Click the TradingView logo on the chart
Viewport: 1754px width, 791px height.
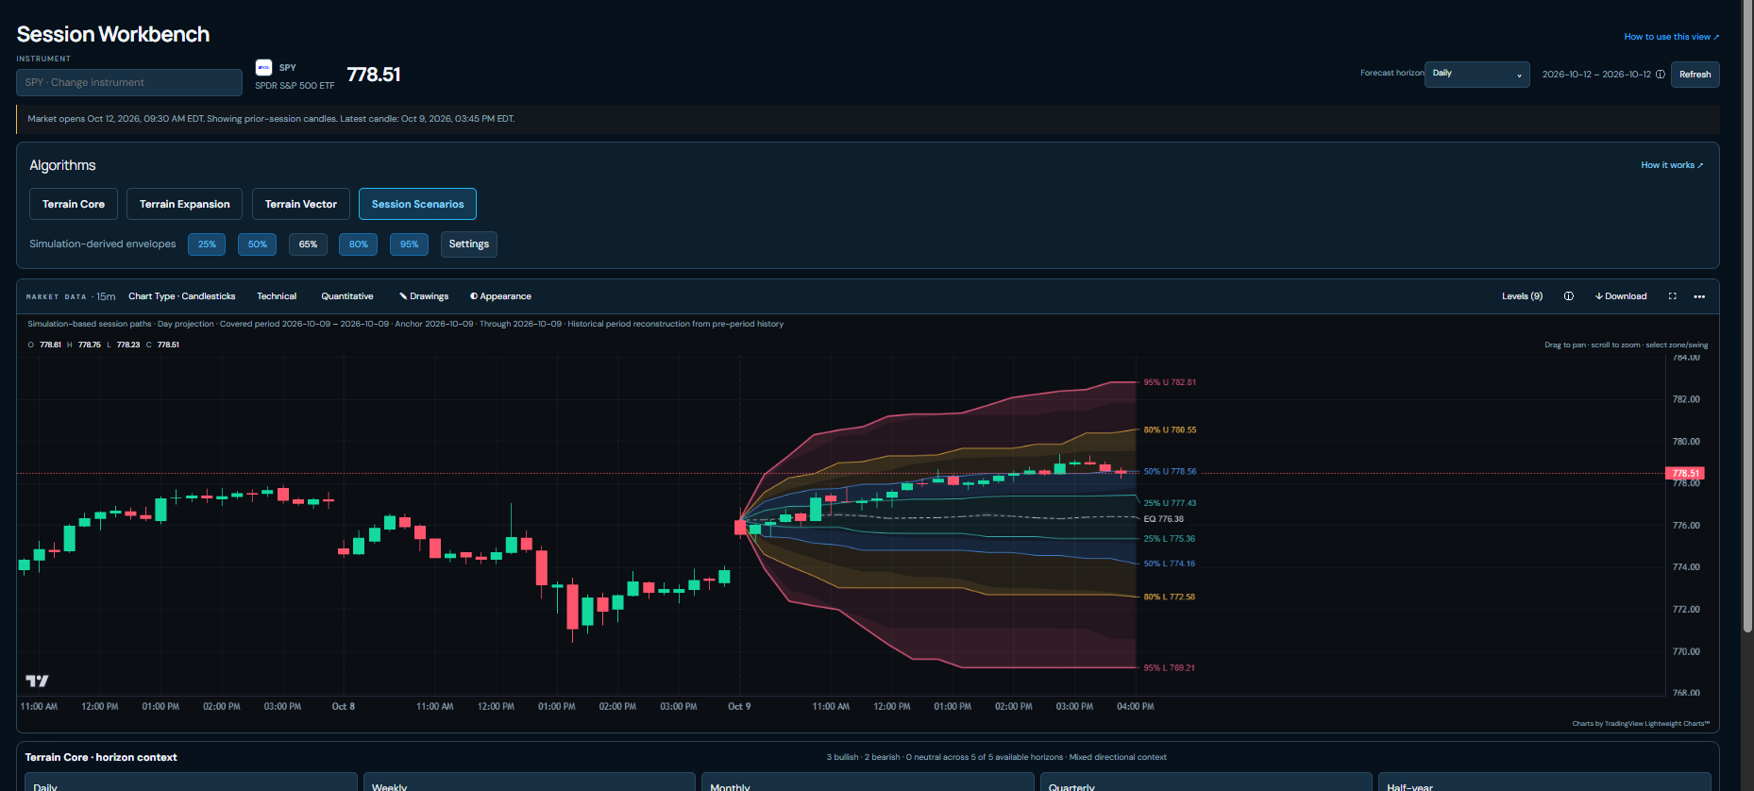pyautogui.click(x=37, y=681)
